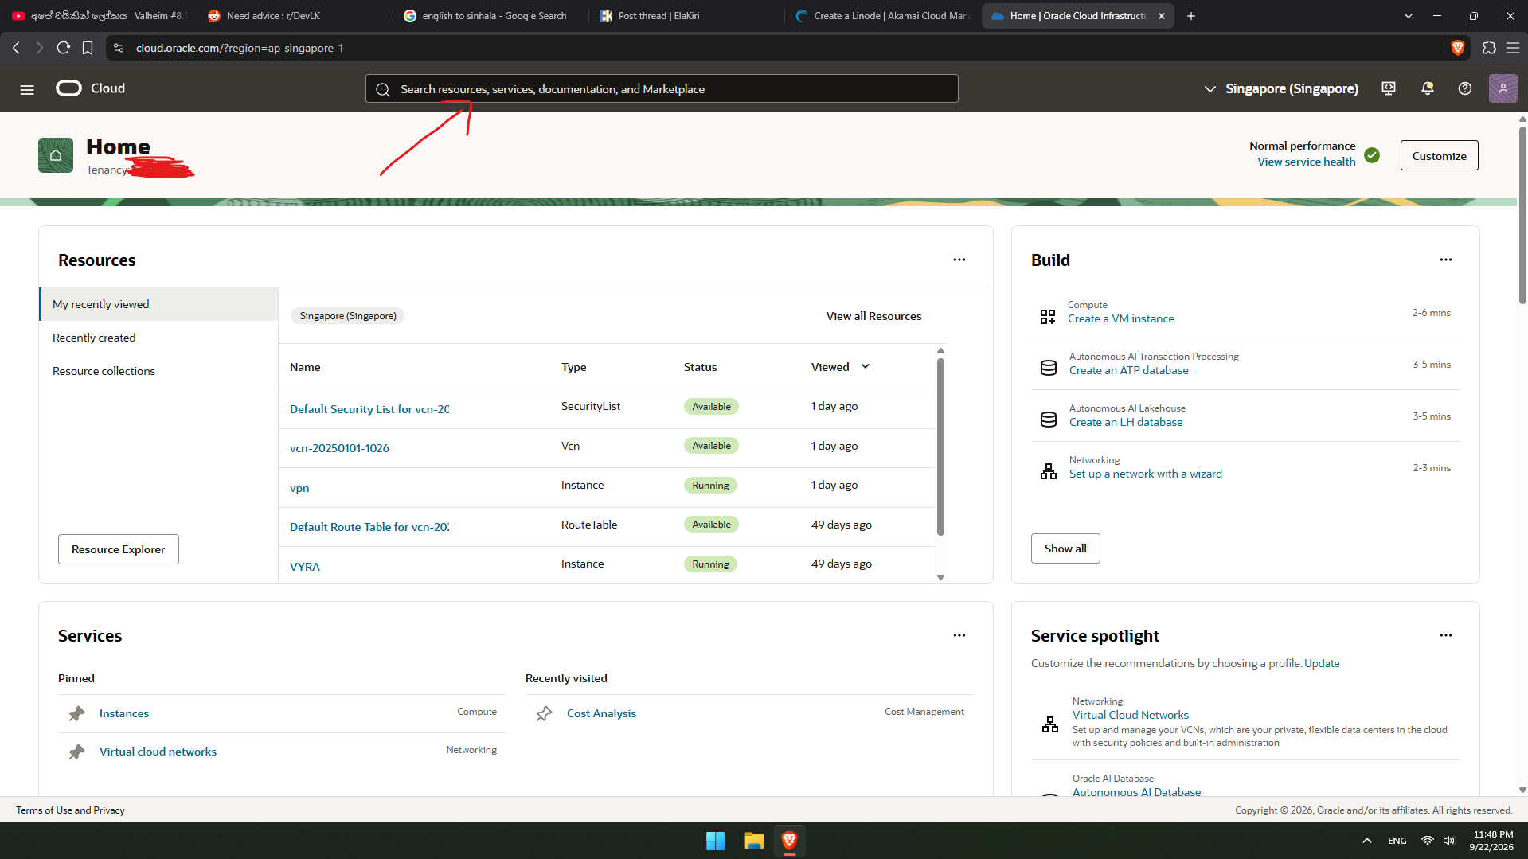Open the notifications bell
Image resolution: width=1528 pixels, height=859 pixels.
[1428, 88]
